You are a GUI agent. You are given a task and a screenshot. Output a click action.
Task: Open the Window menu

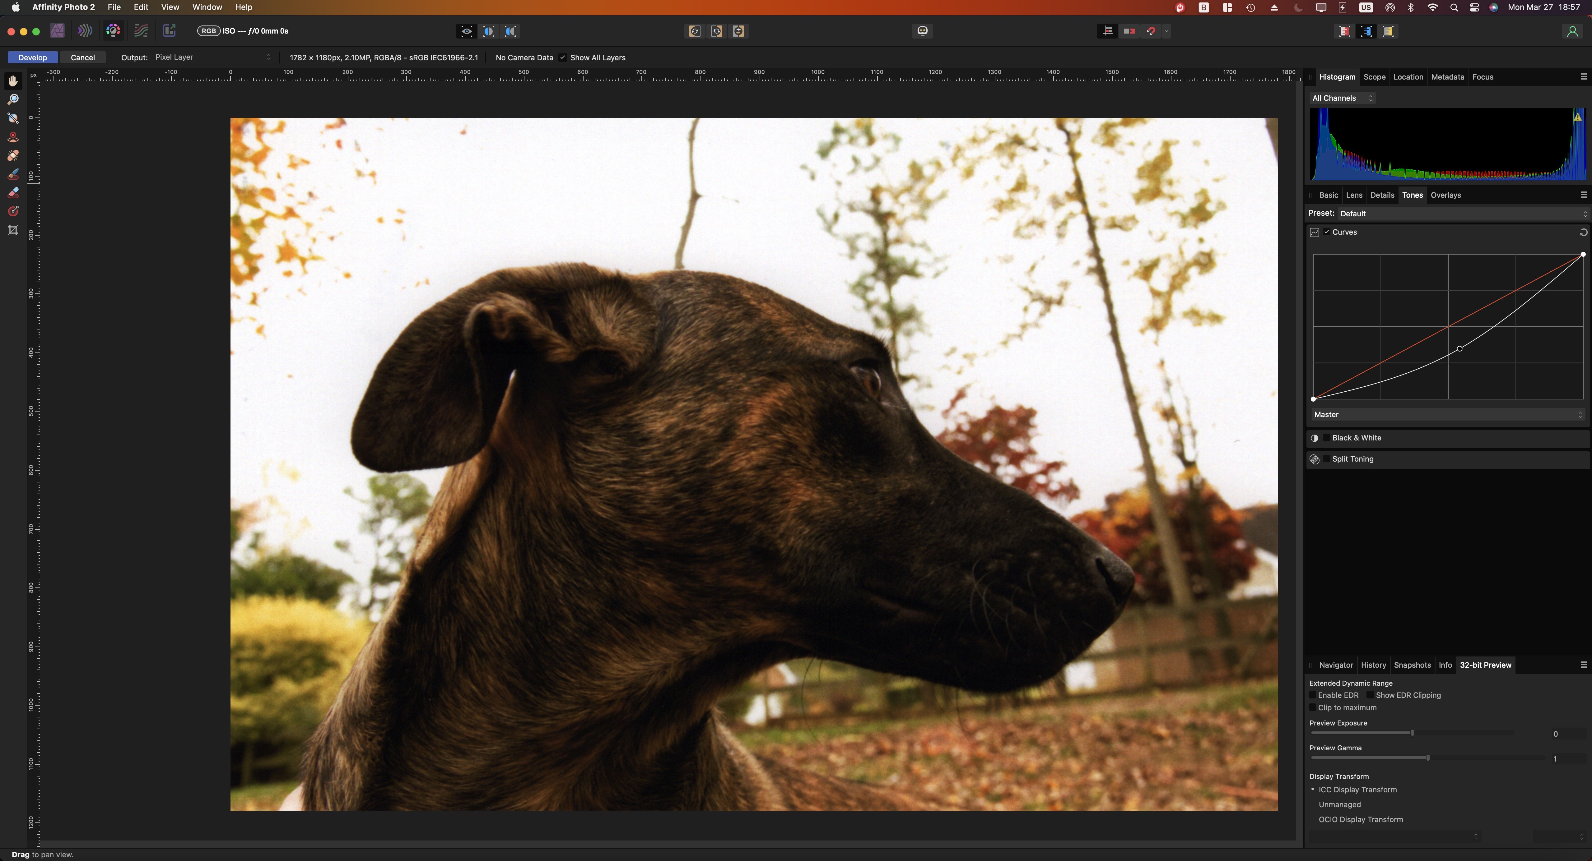207,7
